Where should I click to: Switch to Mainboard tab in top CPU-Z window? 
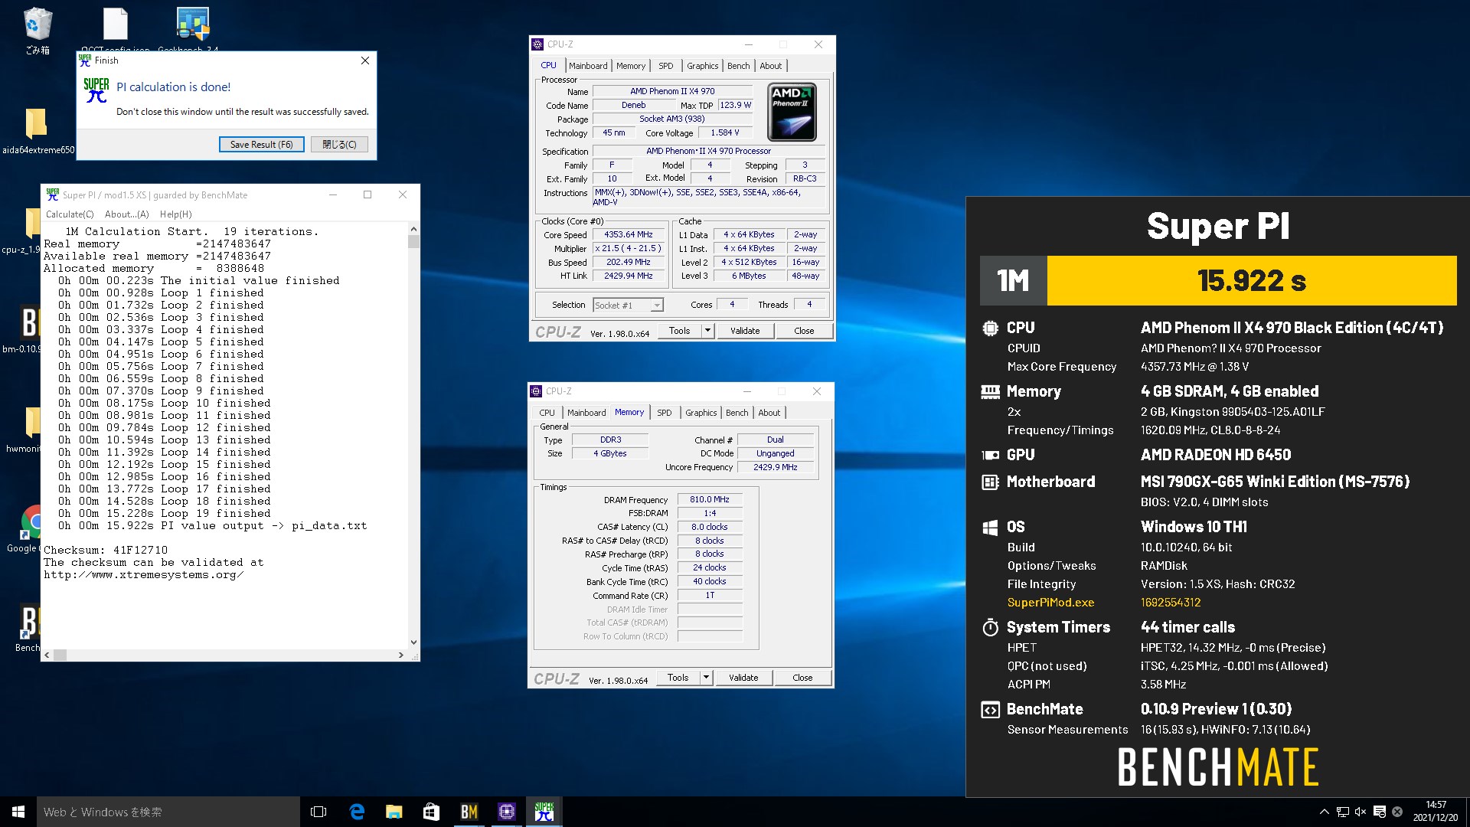point(588,66)
